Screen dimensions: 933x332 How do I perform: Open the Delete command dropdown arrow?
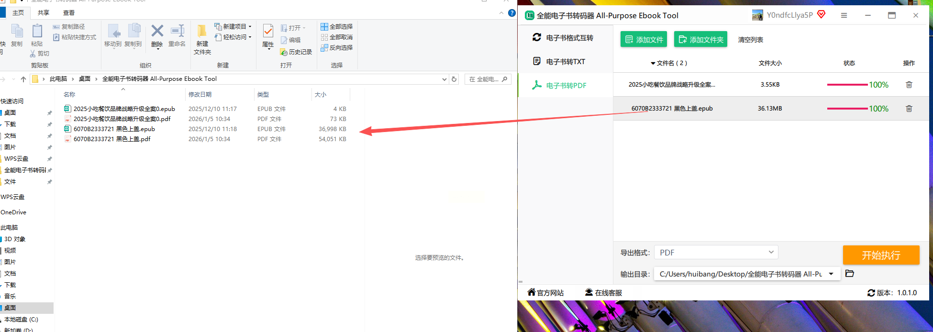[158, 49]
